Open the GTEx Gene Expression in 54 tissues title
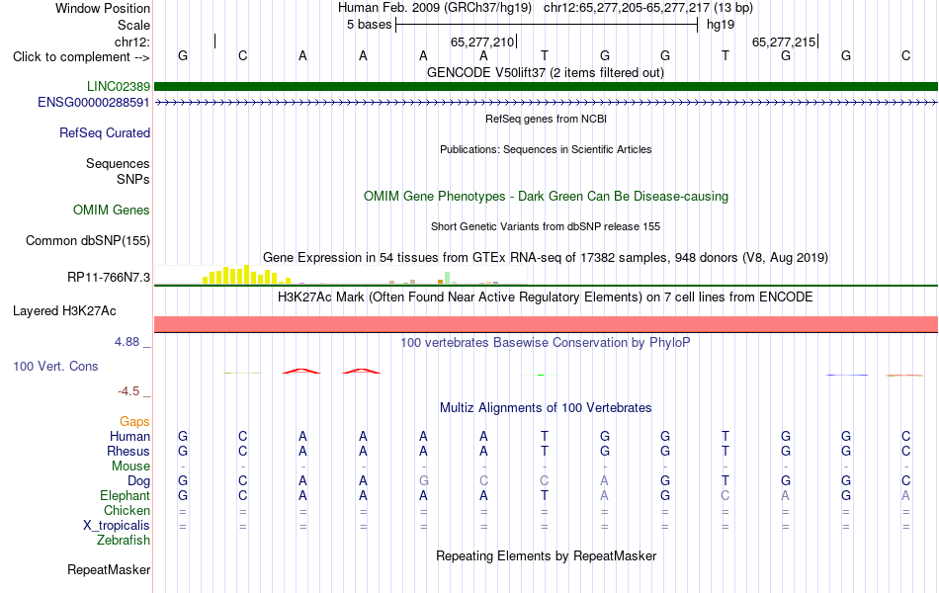939x593 pixels. 546,258
